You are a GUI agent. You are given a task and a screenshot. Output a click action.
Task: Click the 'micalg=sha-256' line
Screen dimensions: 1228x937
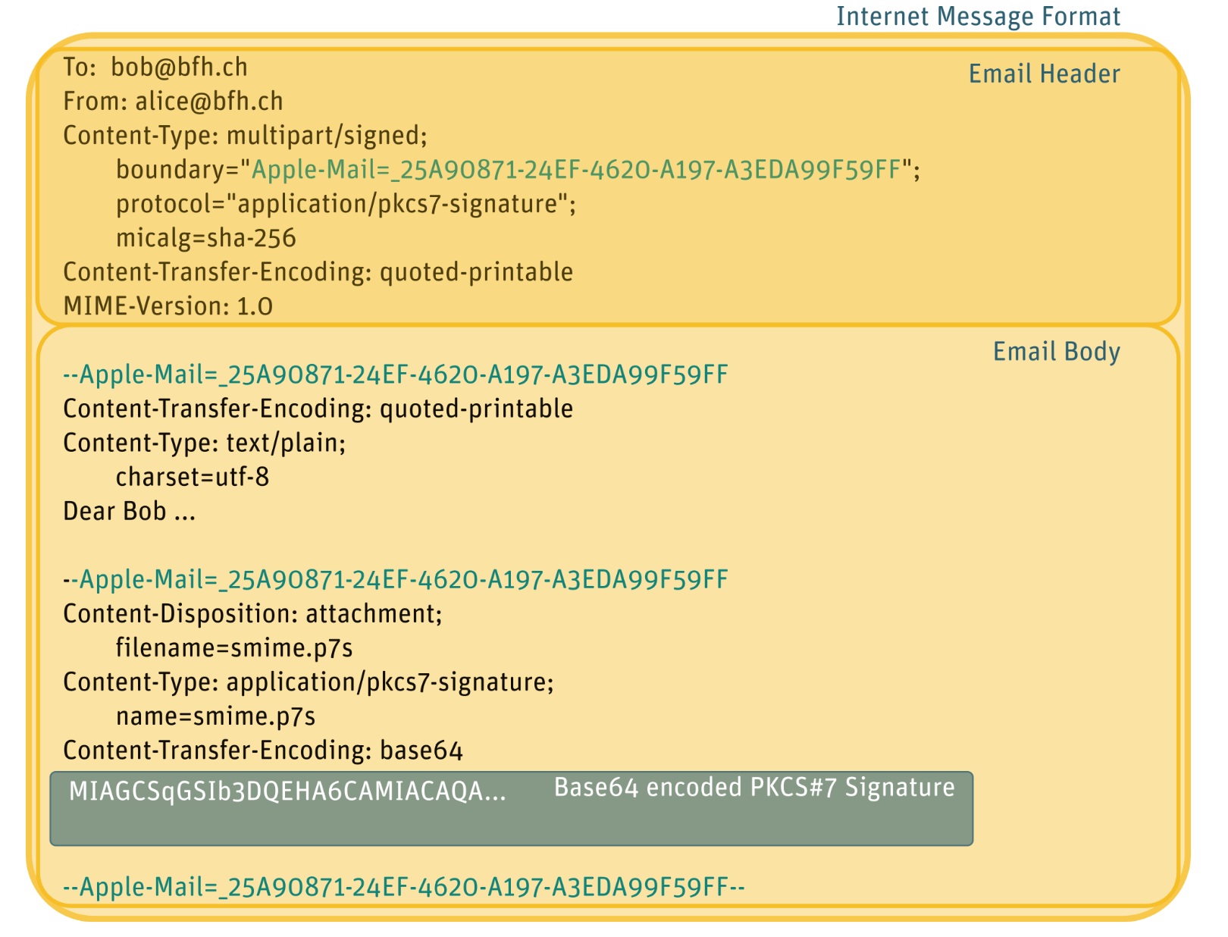(205, 238)
